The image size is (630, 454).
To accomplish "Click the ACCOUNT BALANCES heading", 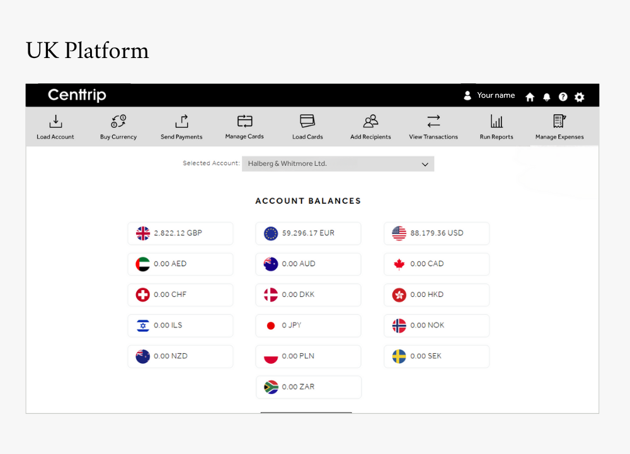I will point(308,201).
